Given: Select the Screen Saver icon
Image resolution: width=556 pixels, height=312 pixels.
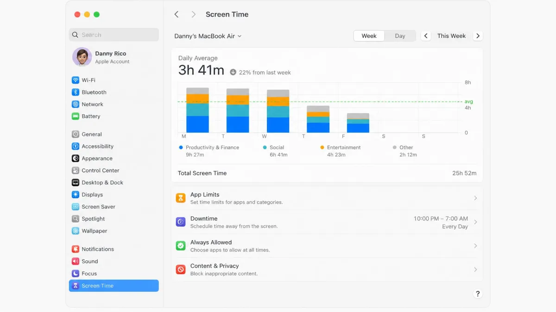Looking at the screenshot, I should [76, 207].
